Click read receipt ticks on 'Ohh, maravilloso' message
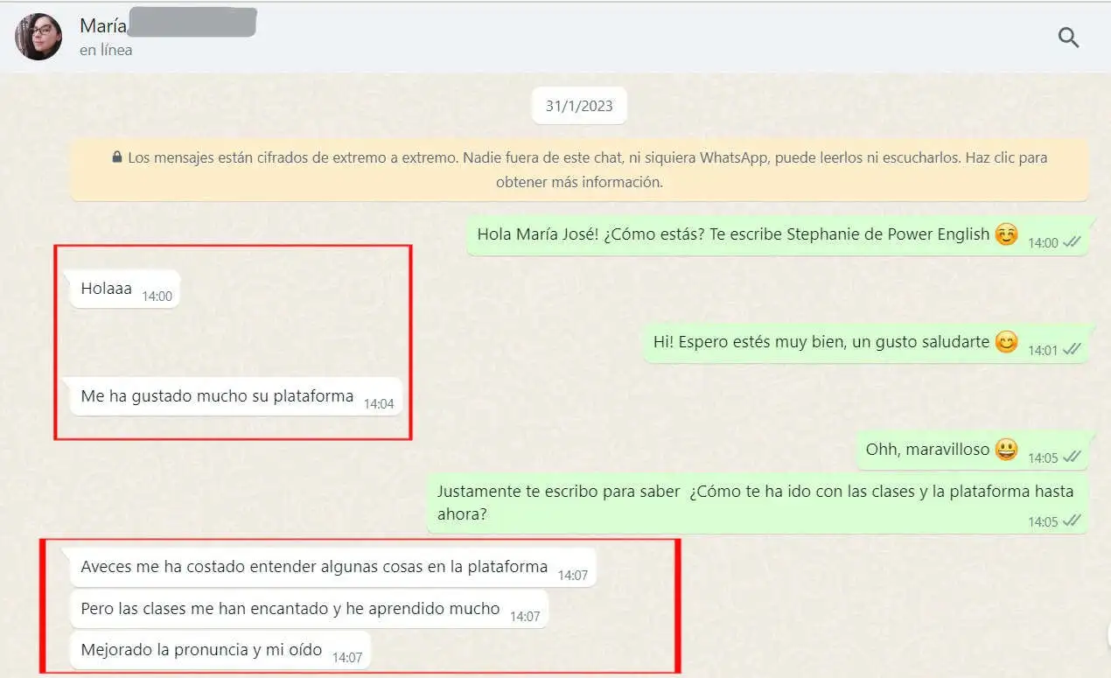 1072,458
